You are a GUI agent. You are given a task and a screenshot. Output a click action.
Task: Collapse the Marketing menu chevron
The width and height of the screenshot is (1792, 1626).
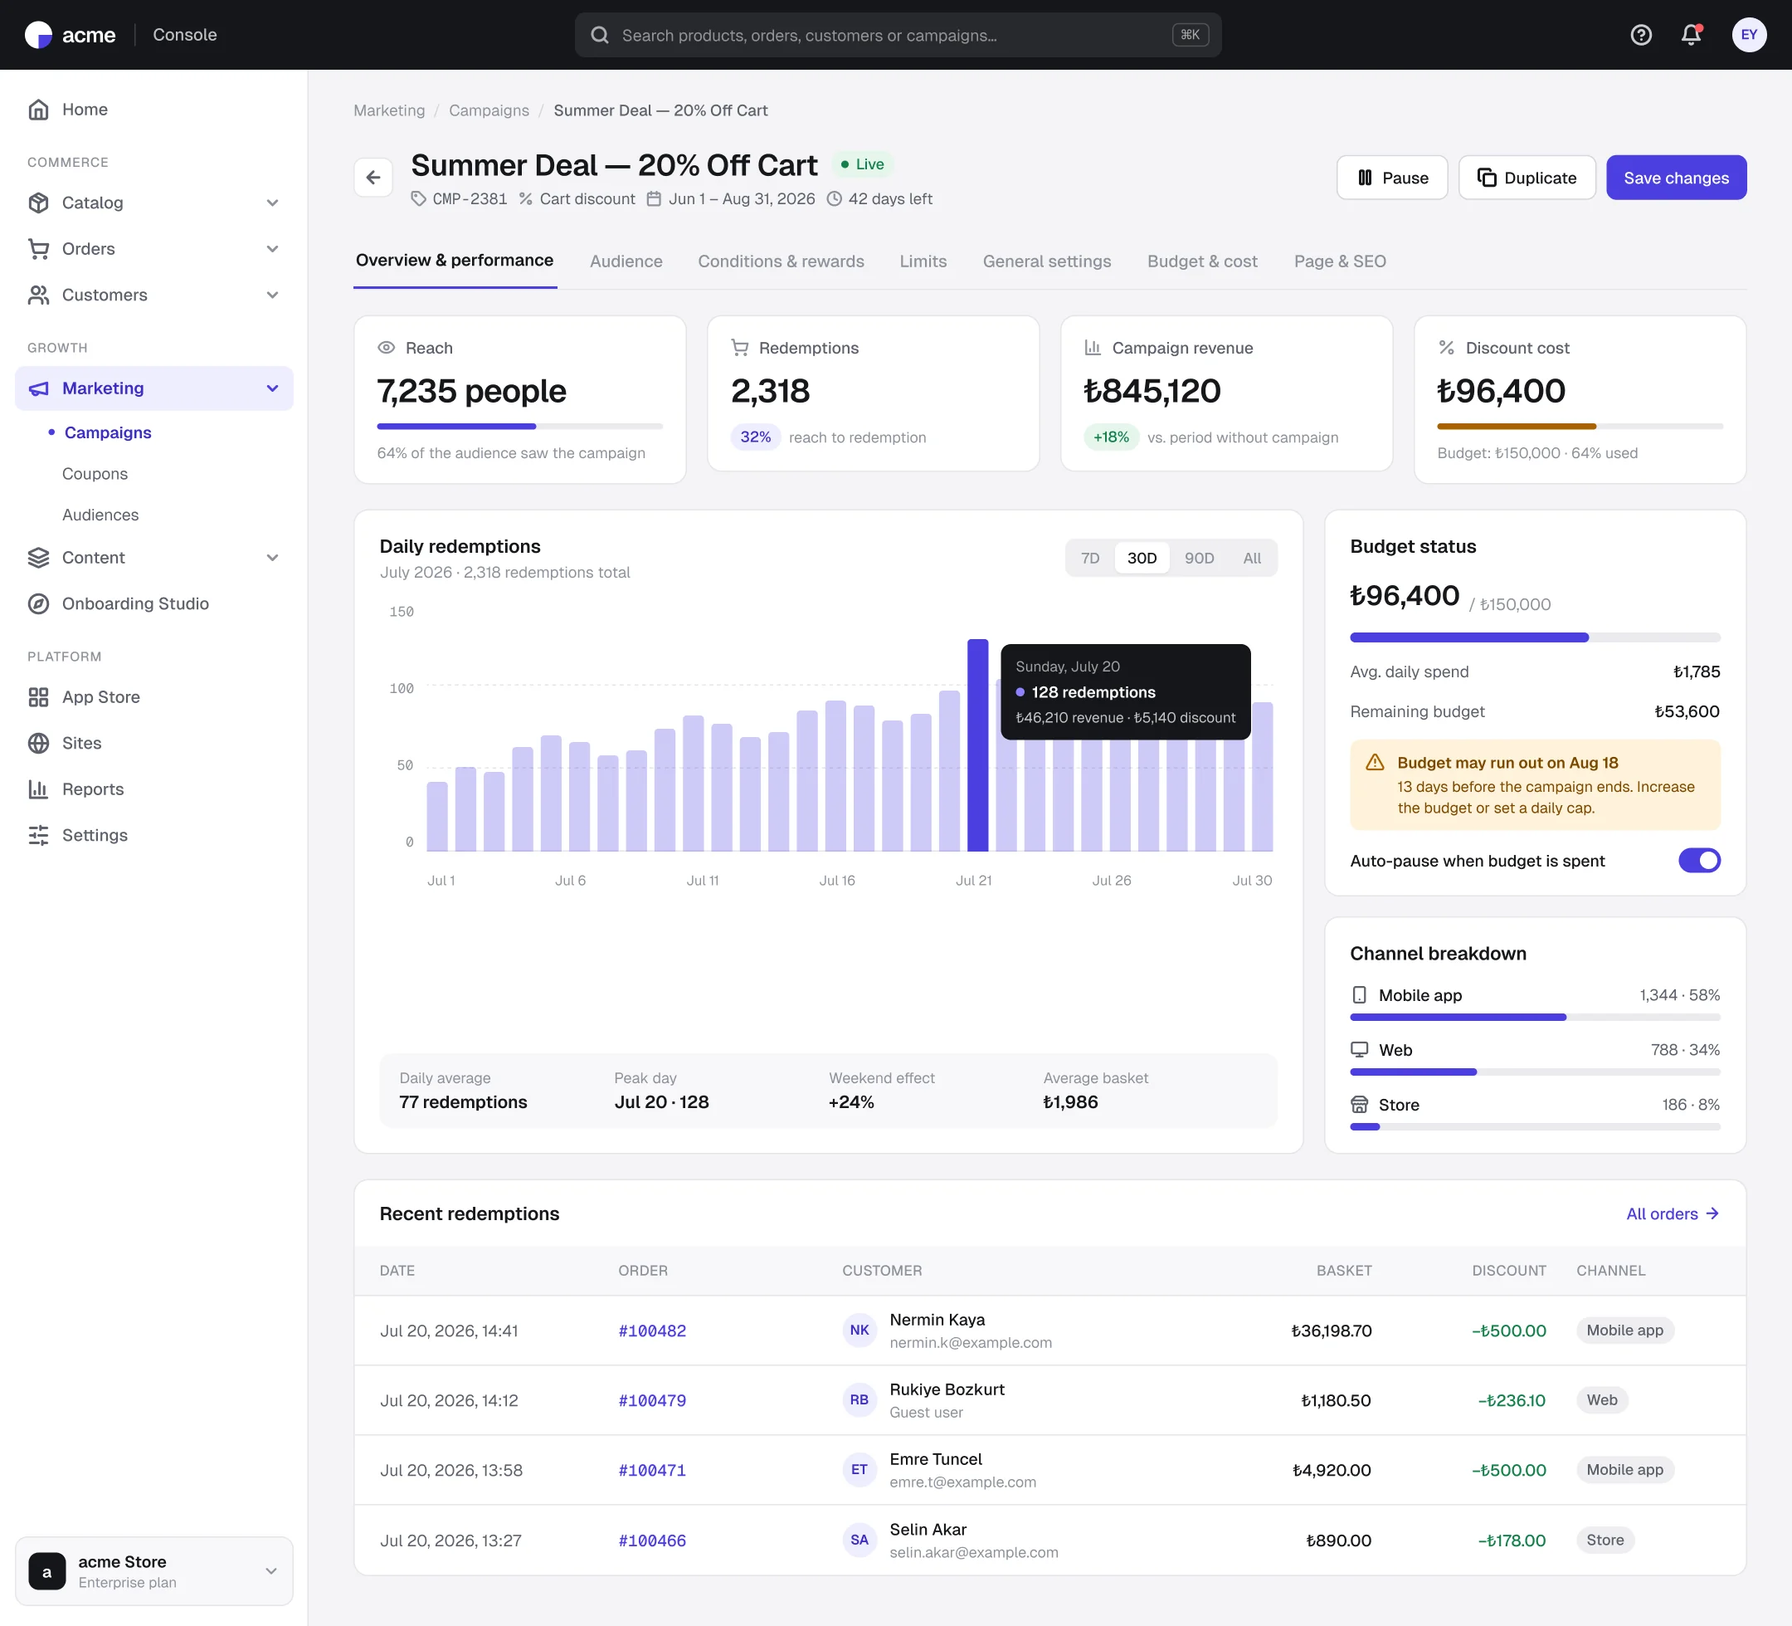point(273,388)
